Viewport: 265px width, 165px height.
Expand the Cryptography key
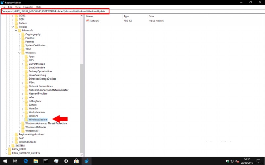pyautogui.click(x=19, y=34)
